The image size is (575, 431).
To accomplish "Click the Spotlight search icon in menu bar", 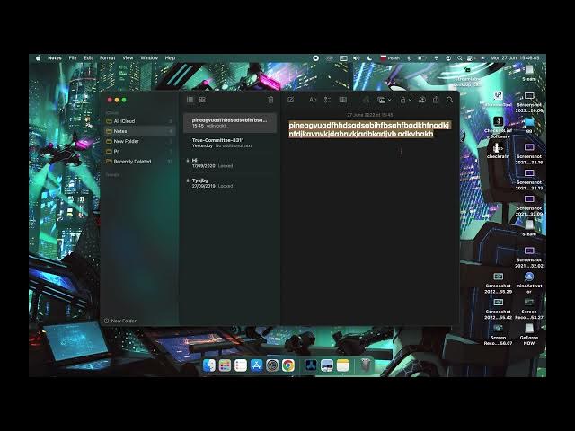I will [459, 57].
